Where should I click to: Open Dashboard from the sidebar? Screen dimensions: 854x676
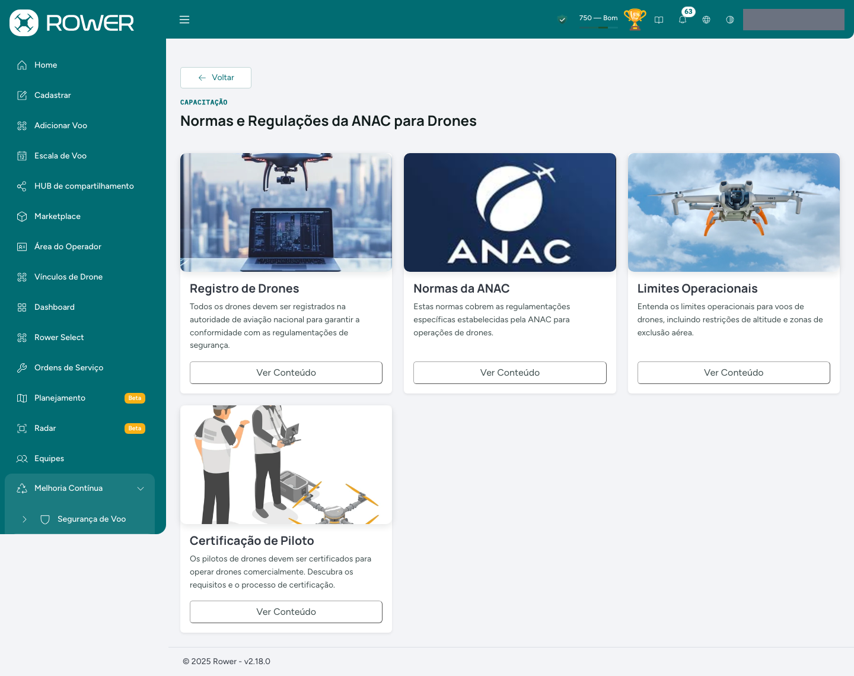click(x=79, y=307)
